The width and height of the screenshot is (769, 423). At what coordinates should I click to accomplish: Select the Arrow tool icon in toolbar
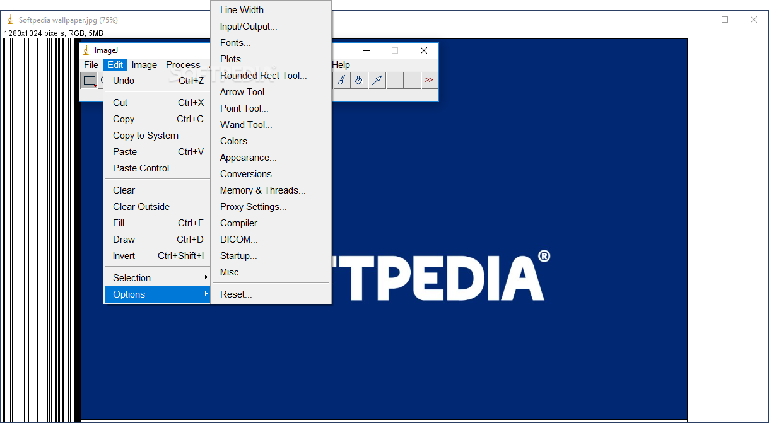tap(377, 80)
